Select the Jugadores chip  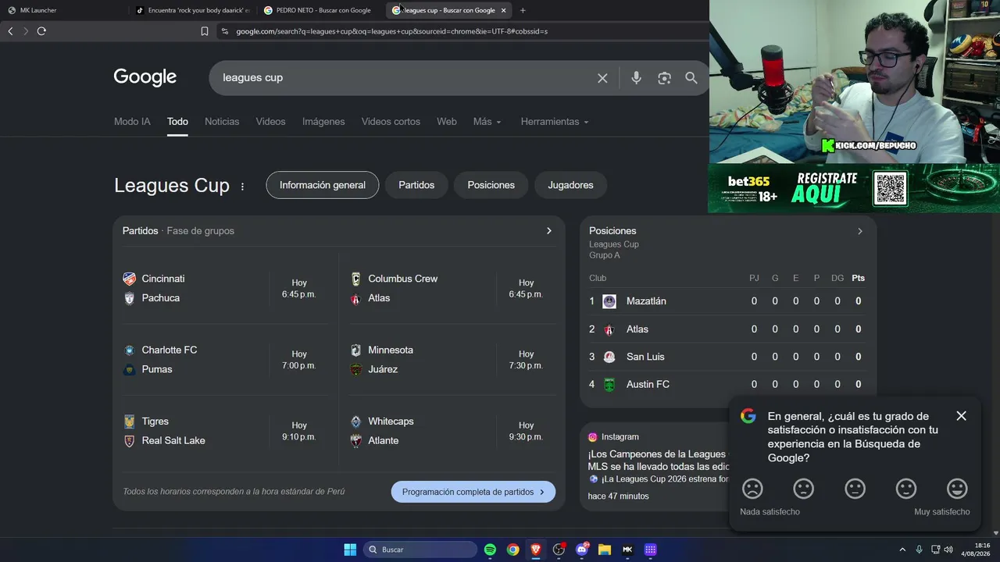click(x=570, y=185)
